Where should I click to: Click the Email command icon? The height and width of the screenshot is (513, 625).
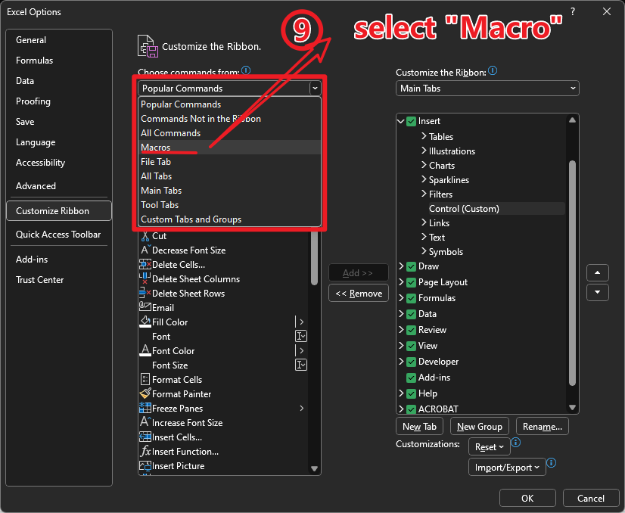point(145,307)
